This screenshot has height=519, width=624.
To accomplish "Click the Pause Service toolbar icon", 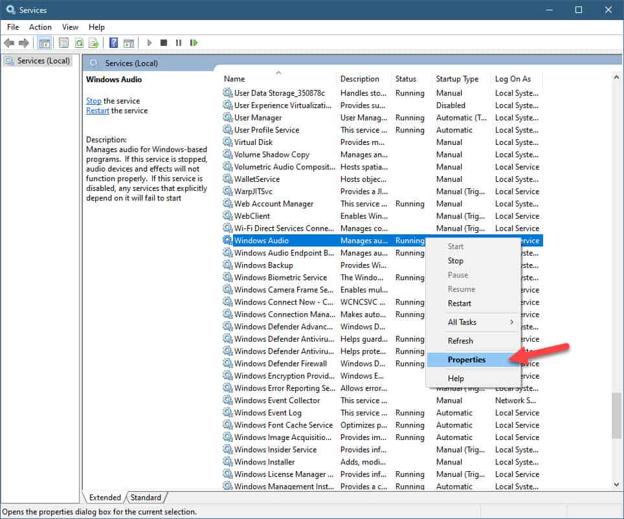I will [x=178, y=43].
